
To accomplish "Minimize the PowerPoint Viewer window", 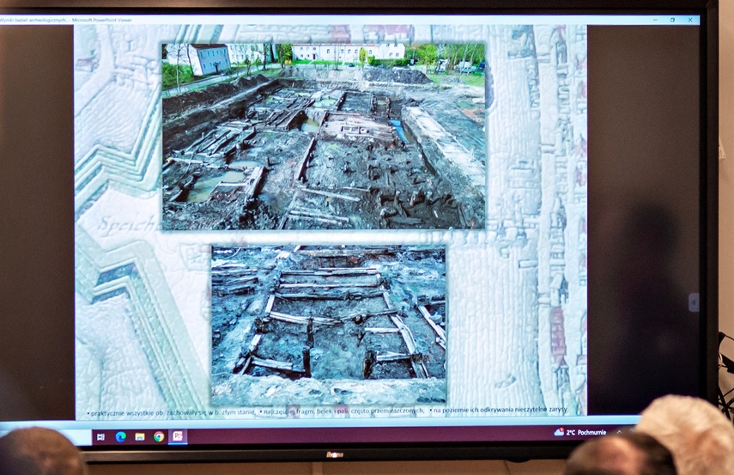I will tap(655, 20).
